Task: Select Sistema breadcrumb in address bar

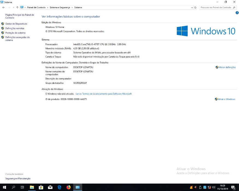Action: tap(78, 7)
